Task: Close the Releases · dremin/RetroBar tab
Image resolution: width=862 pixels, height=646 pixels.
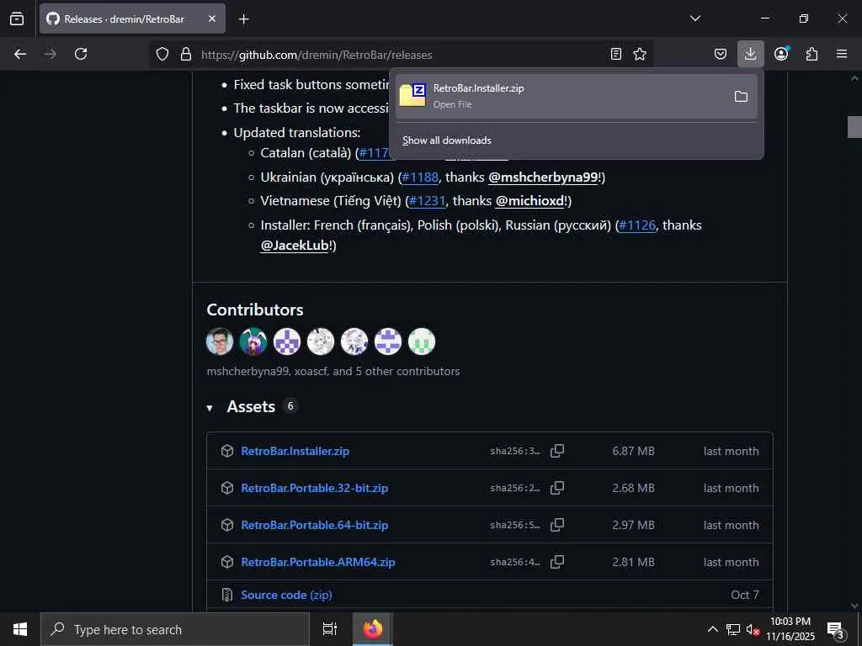Action: [x=212, y=19]
